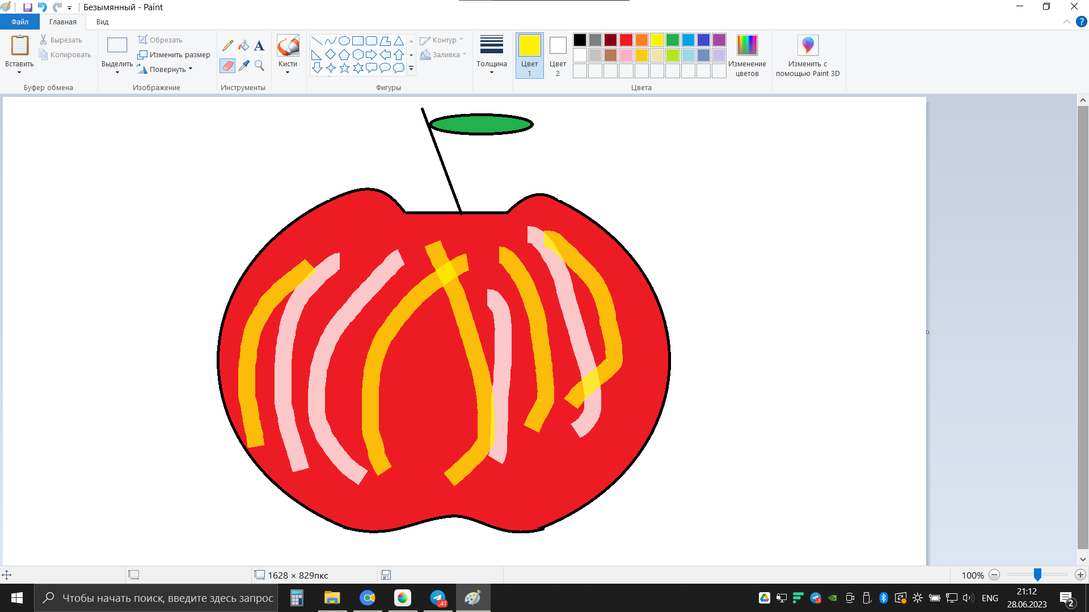Open Chrome from taskbar
Image resolution: width=1089 pixels, height=612 pixels.
368,598
